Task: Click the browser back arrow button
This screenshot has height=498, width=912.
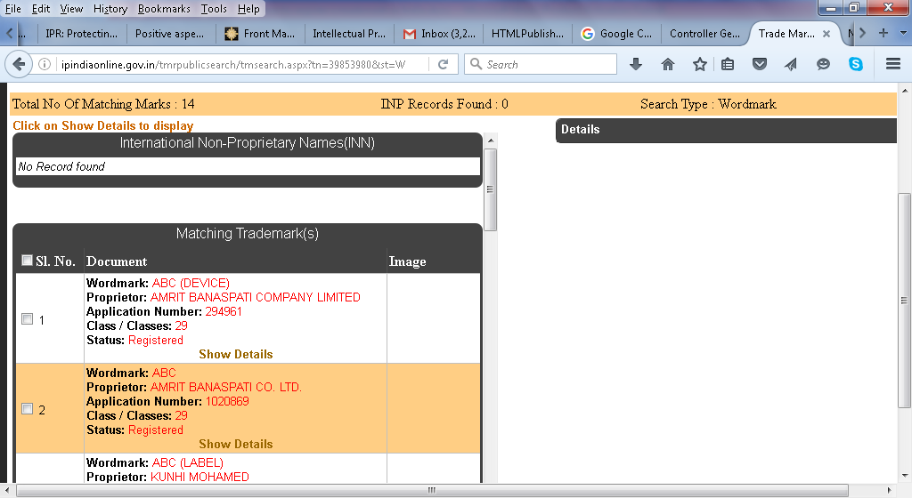Action: (x=18, y=64)
